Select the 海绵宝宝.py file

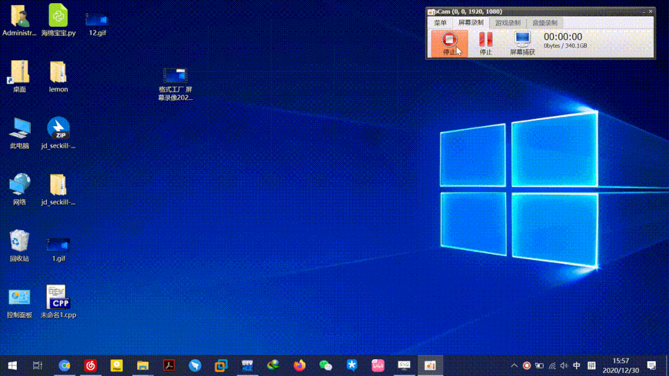point(58,20)
